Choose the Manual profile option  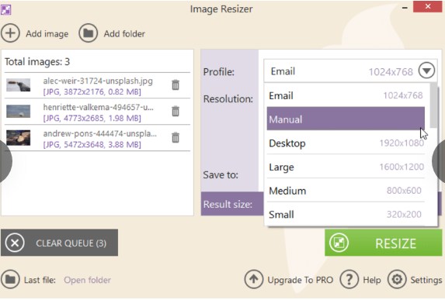(x=346, y=119)
